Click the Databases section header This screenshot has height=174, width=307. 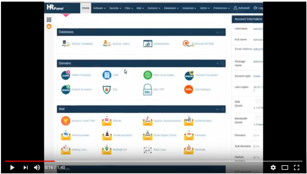pyautogui.click(x=141, y=32)
